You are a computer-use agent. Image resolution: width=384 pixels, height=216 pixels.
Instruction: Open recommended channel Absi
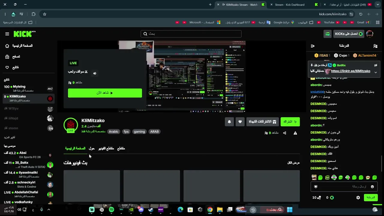(x=28, y=155)
